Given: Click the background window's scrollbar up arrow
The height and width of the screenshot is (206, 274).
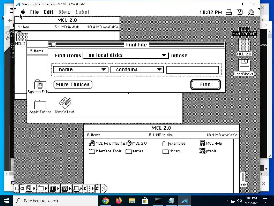Looking at the screenshot, I should coord(269,32).
